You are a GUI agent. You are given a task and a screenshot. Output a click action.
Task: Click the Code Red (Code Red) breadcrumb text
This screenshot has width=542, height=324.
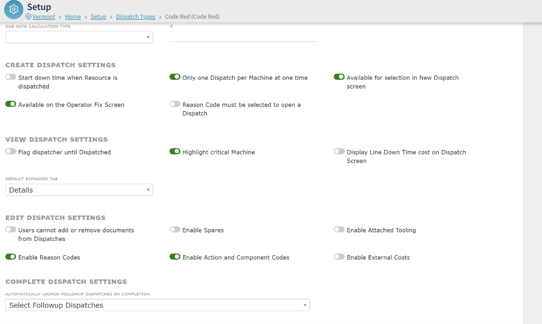192,17
